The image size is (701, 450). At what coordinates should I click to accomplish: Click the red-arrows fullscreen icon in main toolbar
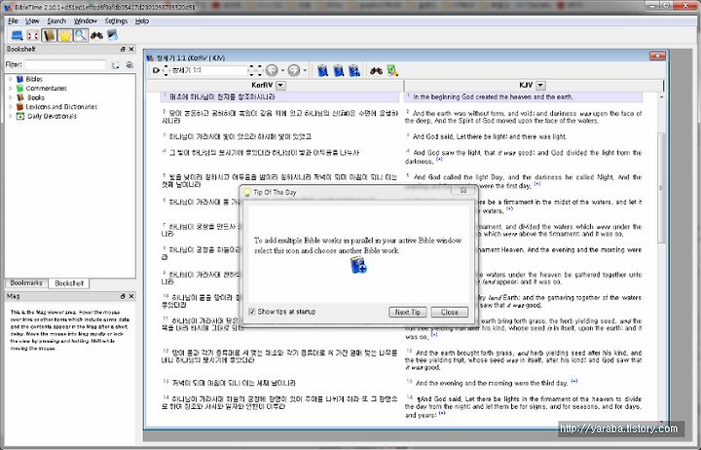[x=33, y=35]
